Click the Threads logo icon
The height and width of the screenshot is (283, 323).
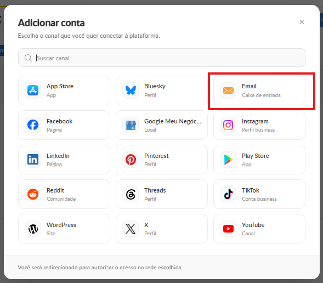click(131, 194)
